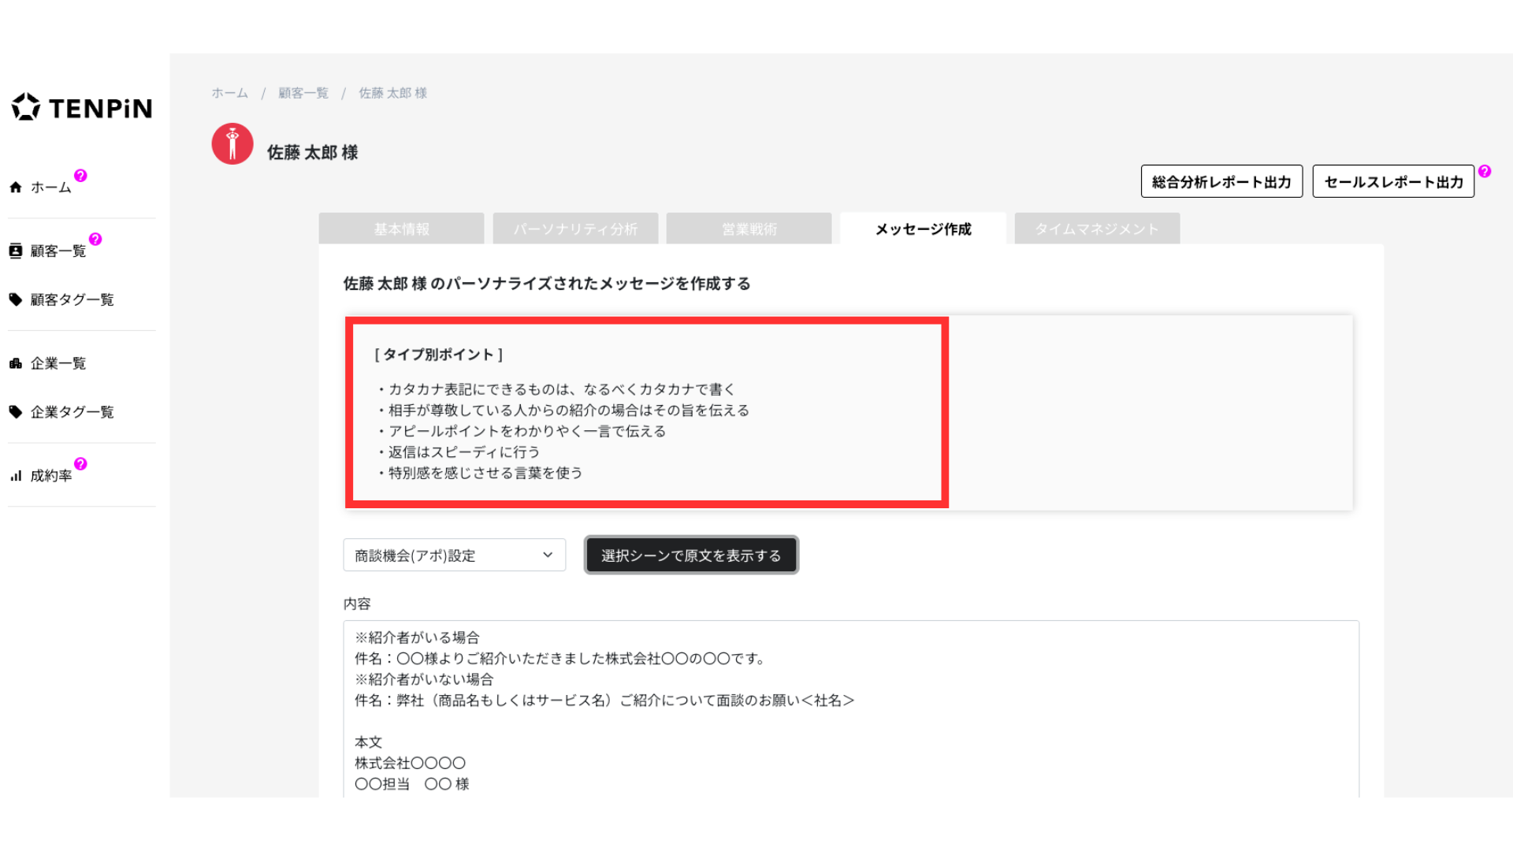Screen dimensions: 1513x851
Task: Click the TENPiN logo
Action: point(82,108)
